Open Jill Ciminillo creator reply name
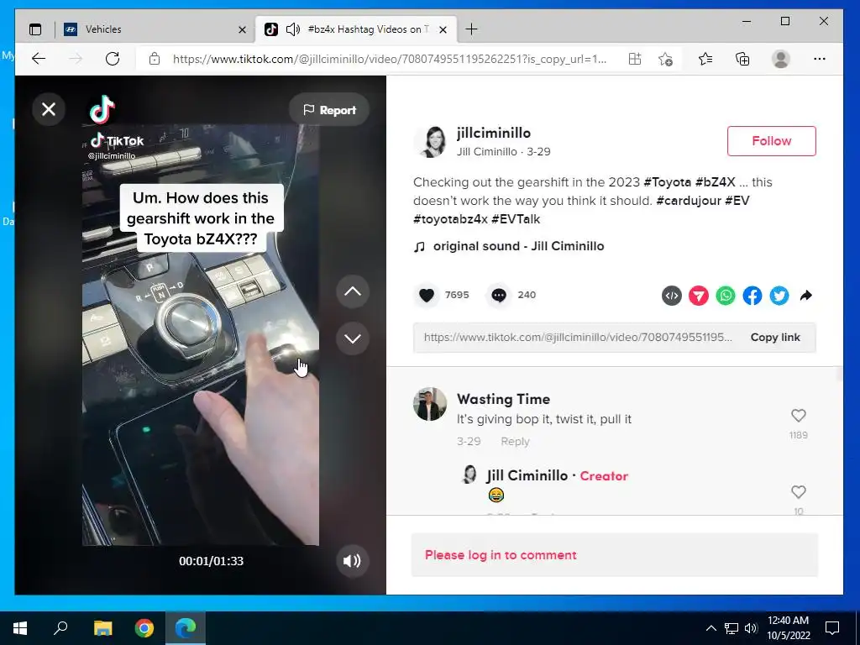Image resolution: width=860 pixels, height=645 pixels. tap(527, 475)
